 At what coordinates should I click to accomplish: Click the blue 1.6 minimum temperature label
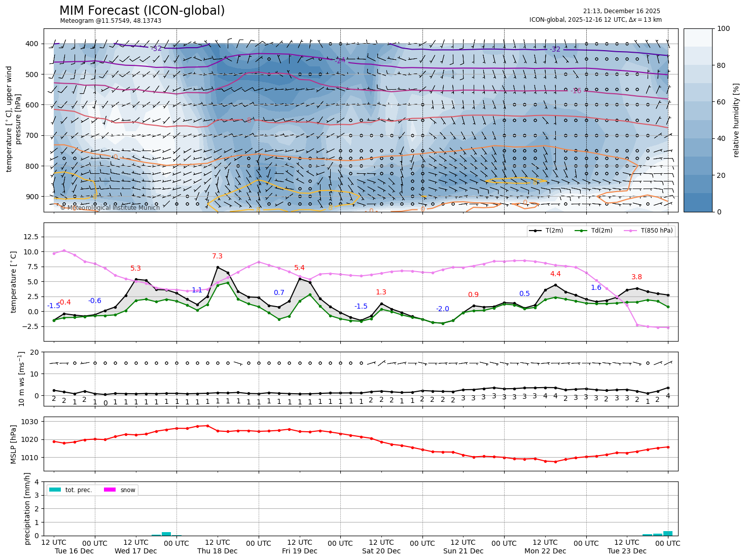[596, 288]
